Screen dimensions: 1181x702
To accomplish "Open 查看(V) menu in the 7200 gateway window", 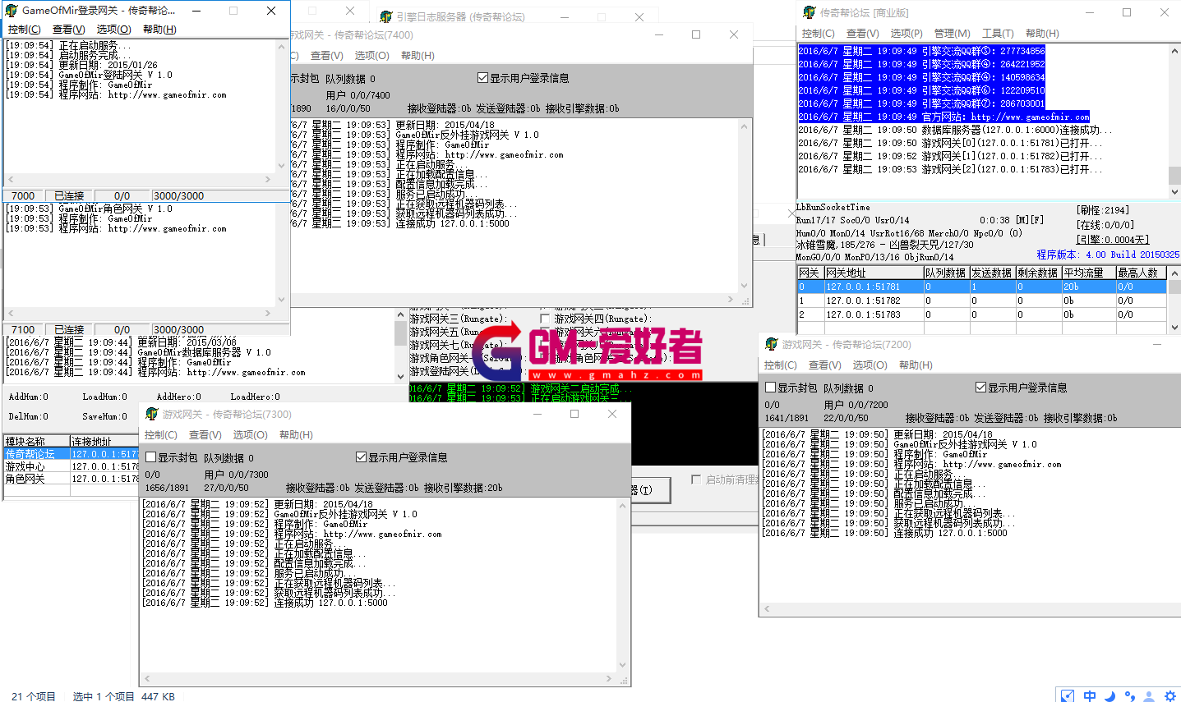I will 824,365.
